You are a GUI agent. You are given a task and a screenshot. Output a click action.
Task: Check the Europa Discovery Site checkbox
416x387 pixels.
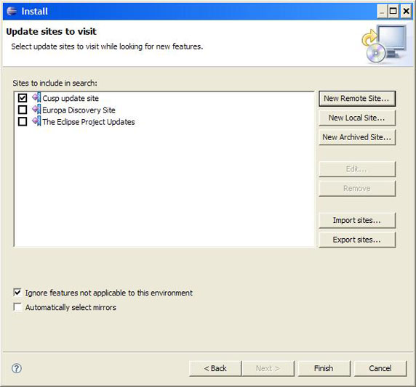23,110
